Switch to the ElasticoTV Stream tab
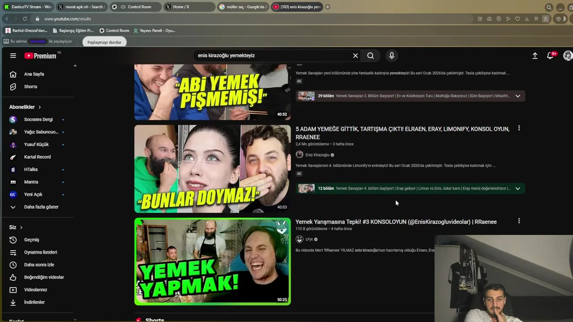 pos(28,7)
